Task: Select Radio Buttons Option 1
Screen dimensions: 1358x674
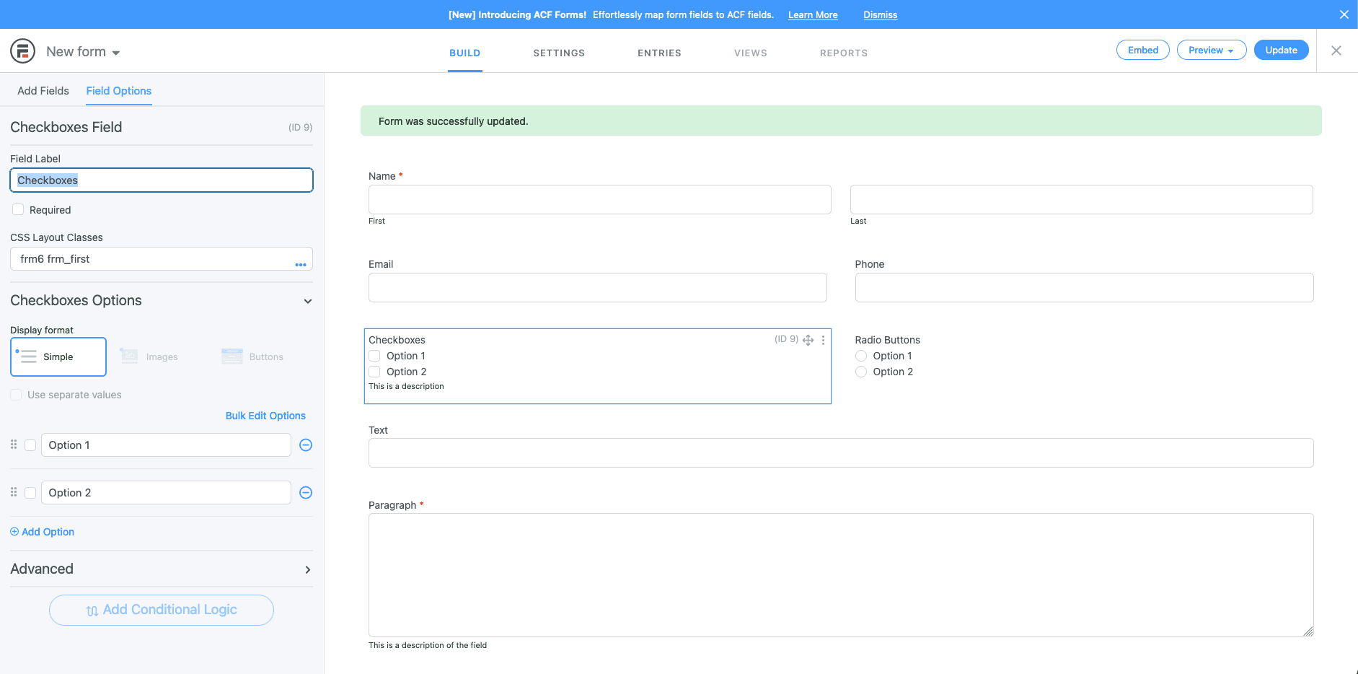Action: coord(861,356)
